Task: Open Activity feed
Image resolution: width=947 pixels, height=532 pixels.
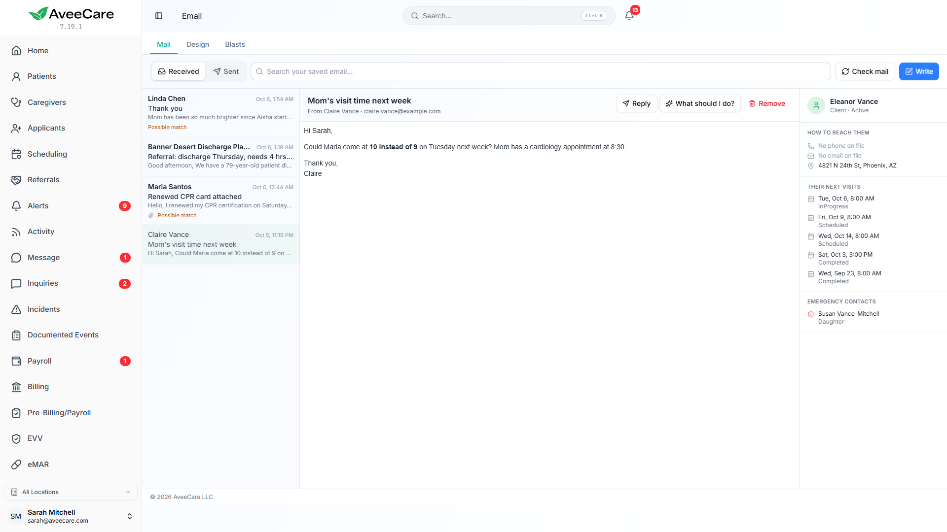Action: pyautogui.click(x=71, y=232)
